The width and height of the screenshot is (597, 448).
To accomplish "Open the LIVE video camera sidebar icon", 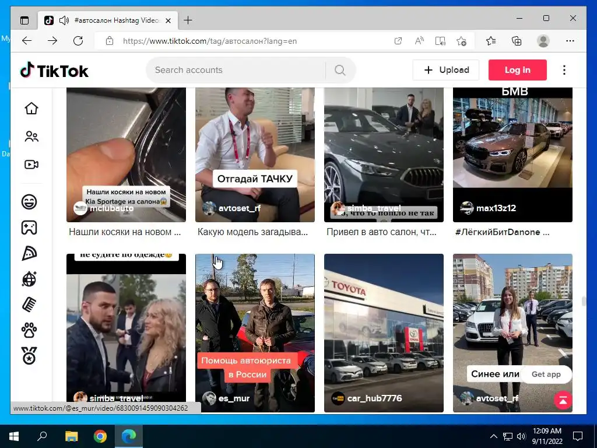I will [31, 164].
